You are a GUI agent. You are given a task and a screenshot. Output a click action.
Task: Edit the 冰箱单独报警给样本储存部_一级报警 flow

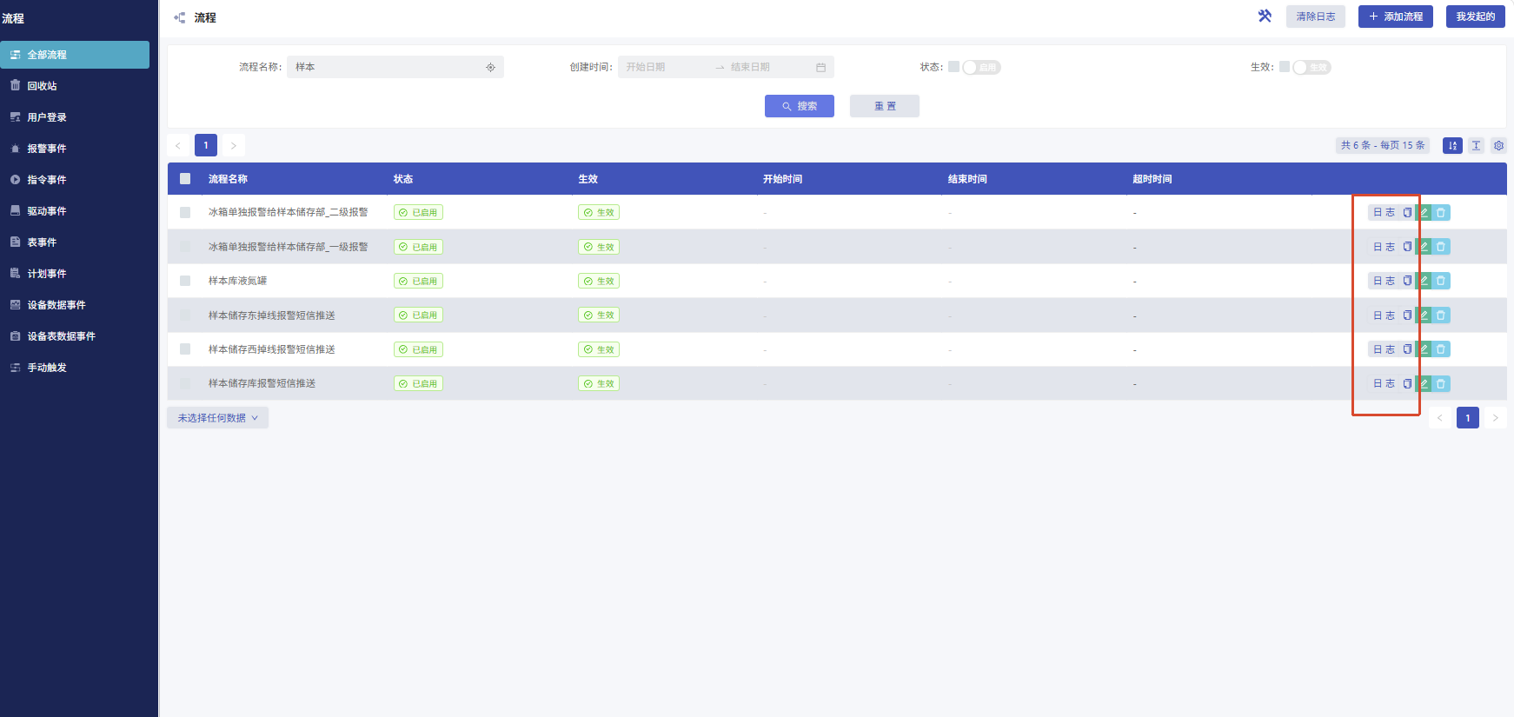tap(1424, 247)
